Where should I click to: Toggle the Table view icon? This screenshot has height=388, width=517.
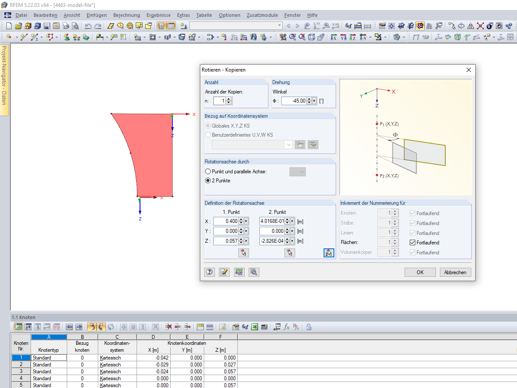point(171,26)
